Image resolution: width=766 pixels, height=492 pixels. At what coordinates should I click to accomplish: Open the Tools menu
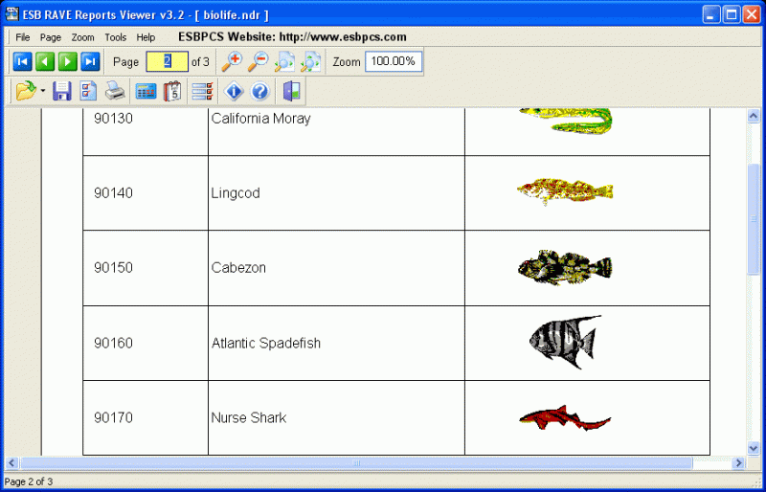(x=115, y=37)
